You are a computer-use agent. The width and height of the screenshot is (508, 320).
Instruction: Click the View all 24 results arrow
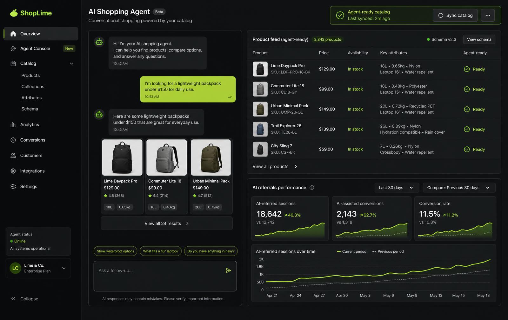tap(187, 223)
